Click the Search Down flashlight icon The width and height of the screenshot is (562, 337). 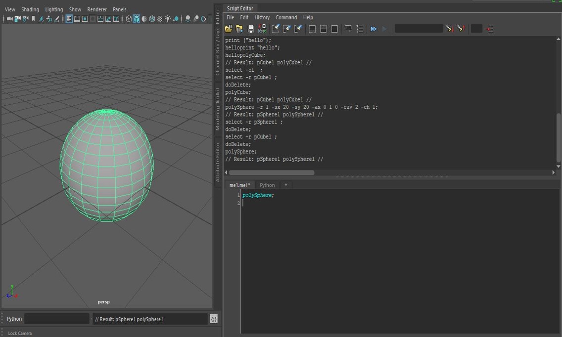[x=449, y=29]
